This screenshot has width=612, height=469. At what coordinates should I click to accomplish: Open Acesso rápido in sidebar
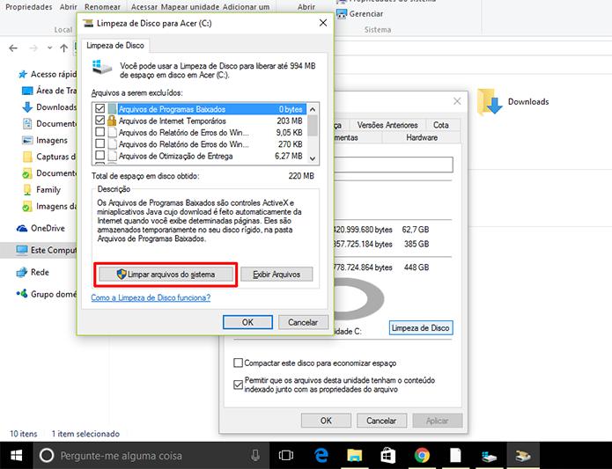click(x=47, y=74)
